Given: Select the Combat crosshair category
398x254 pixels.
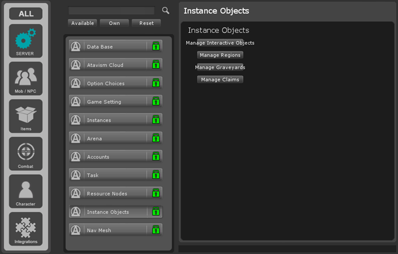Looking at the screenshot, I should [x=26, y=154].
